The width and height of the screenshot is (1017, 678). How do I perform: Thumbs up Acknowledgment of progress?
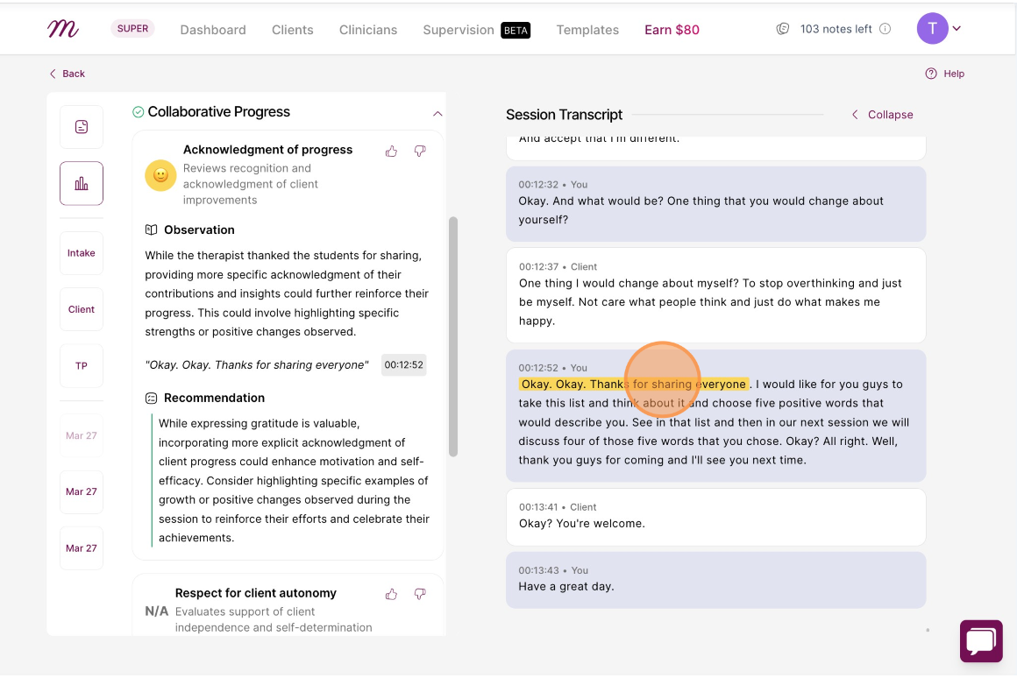(x=391, y=151)
